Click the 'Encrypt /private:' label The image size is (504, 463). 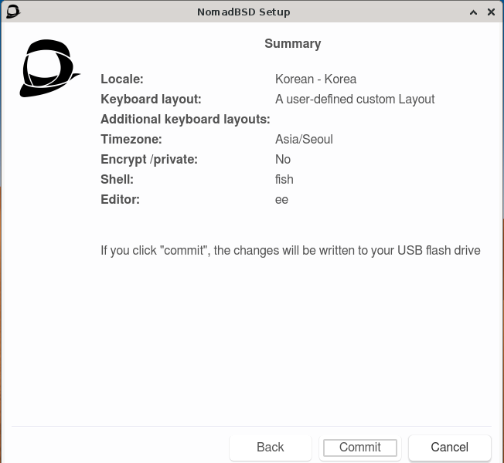149,160
